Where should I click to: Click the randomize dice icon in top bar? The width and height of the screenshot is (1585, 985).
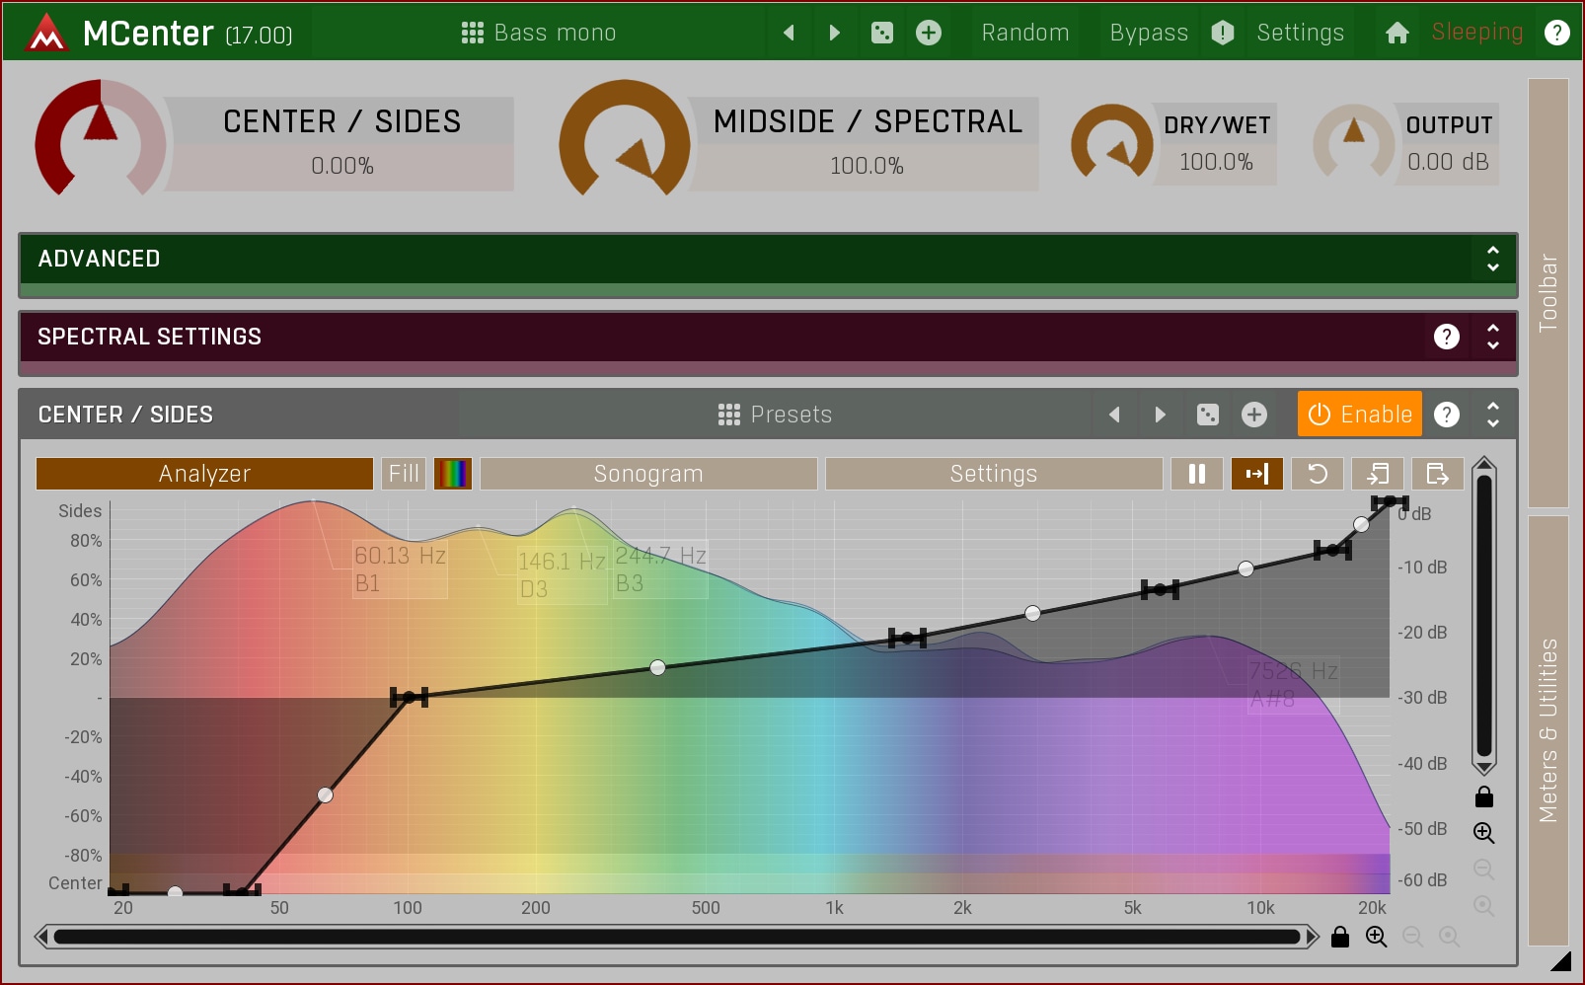coord(881,33)
